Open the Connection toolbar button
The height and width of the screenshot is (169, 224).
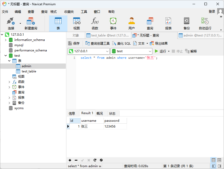pyautogui.click(x=11, y=23)
